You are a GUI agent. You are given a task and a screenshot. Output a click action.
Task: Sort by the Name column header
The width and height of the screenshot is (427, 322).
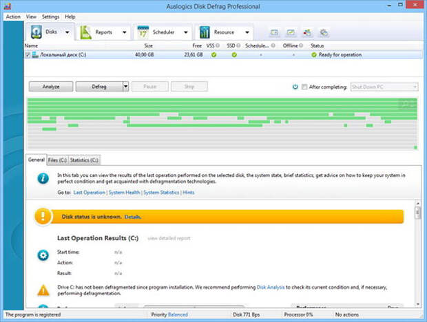pos(31,45)
